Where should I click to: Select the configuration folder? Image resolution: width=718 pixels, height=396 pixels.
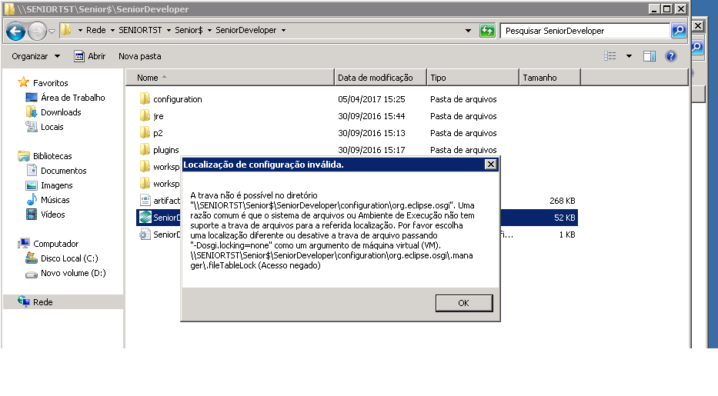click(x=177, y=99)
